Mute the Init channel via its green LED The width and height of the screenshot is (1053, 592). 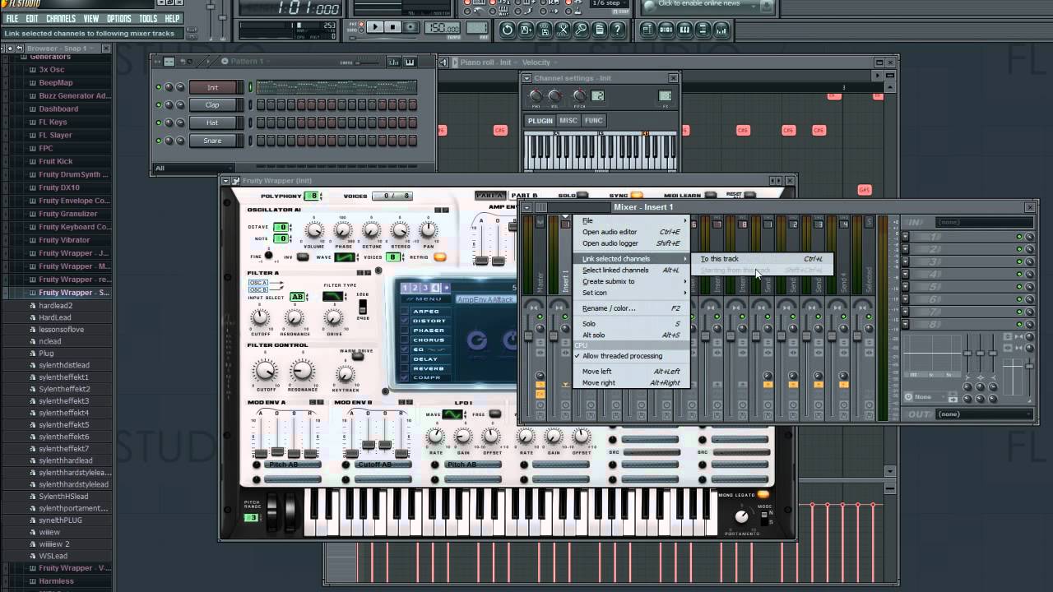pyautogui.click(x=158, y=87)
